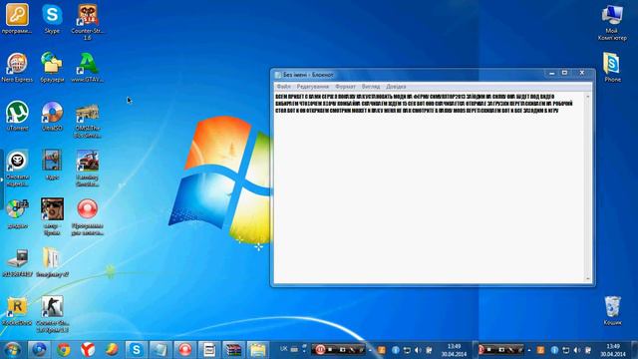Open the browsers folder with globe icon

pyautogui.click(x=52, y=68)
